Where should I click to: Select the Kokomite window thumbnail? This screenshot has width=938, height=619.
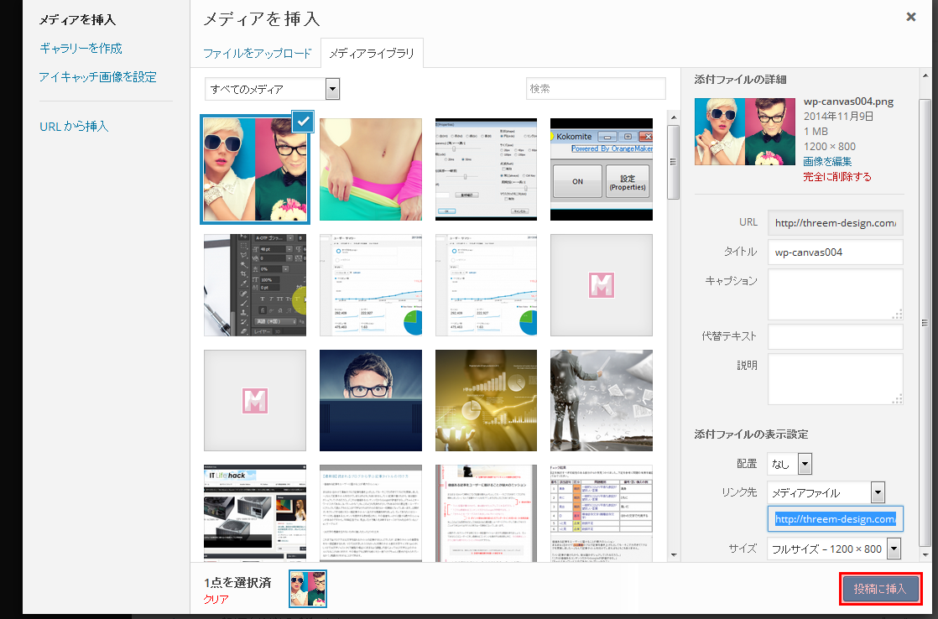click(602, 169)
